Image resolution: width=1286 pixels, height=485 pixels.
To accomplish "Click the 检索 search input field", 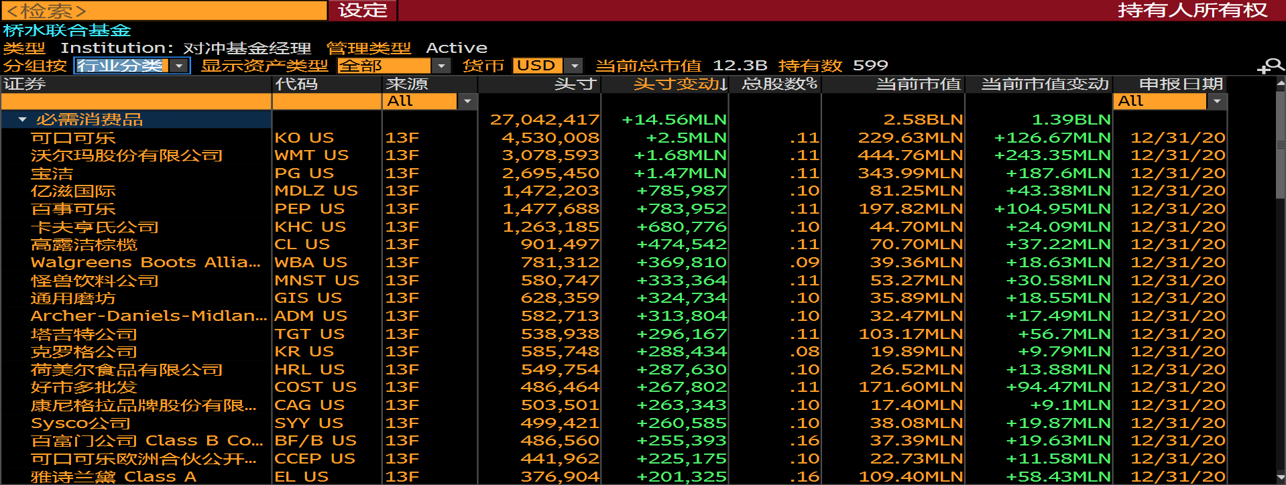I will [164, 11].
